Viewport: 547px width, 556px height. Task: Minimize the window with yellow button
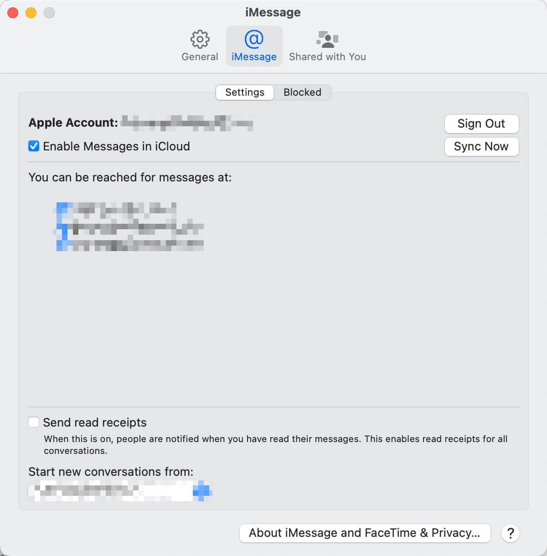coord(31,13)
